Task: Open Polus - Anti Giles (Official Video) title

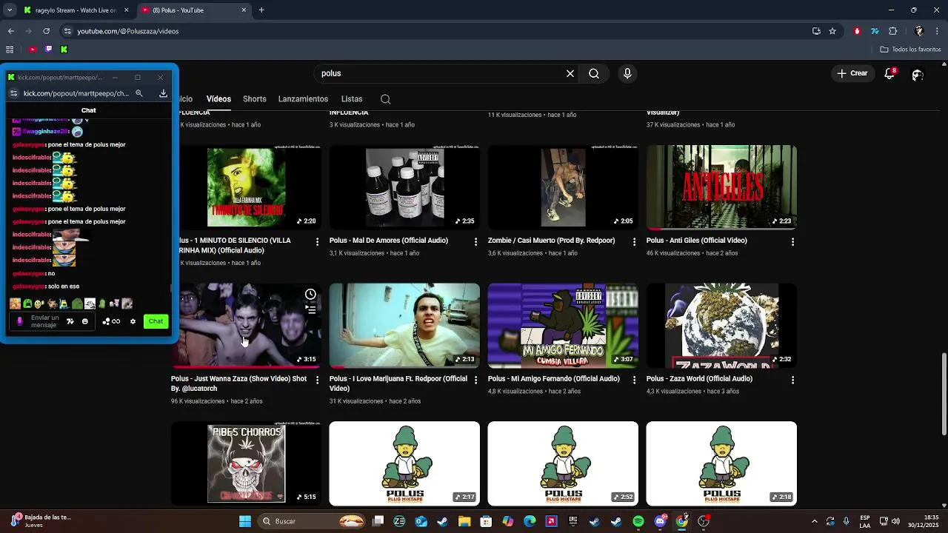Action: [697, 241]
